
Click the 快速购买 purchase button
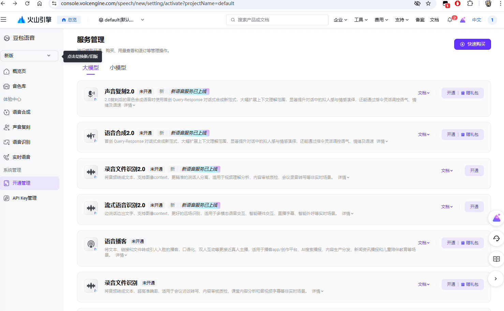coord(473,44)
